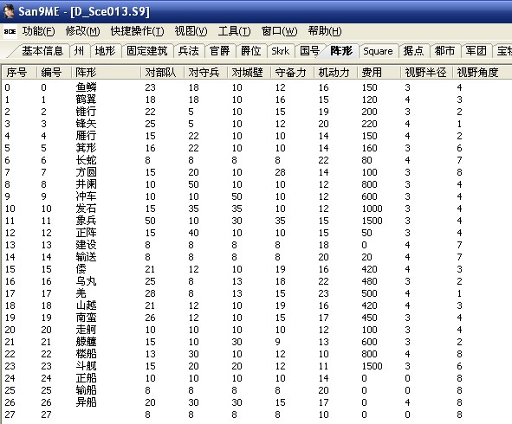Switch to the 基本信息 tab
512x424 pixels.
point(42,51)
